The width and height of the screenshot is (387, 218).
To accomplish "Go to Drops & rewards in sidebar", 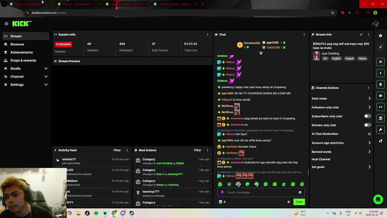I will point(26,61).
